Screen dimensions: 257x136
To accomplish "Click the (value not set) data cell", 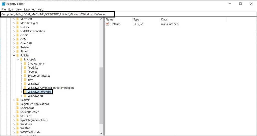I will coord(170,24).
